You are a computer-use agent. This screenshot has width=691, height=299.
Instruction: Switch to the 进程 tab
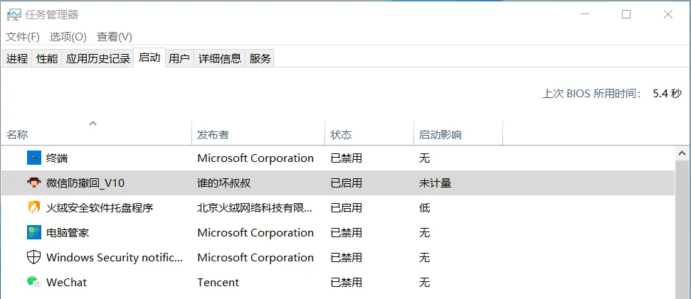(x=17, y=58)
